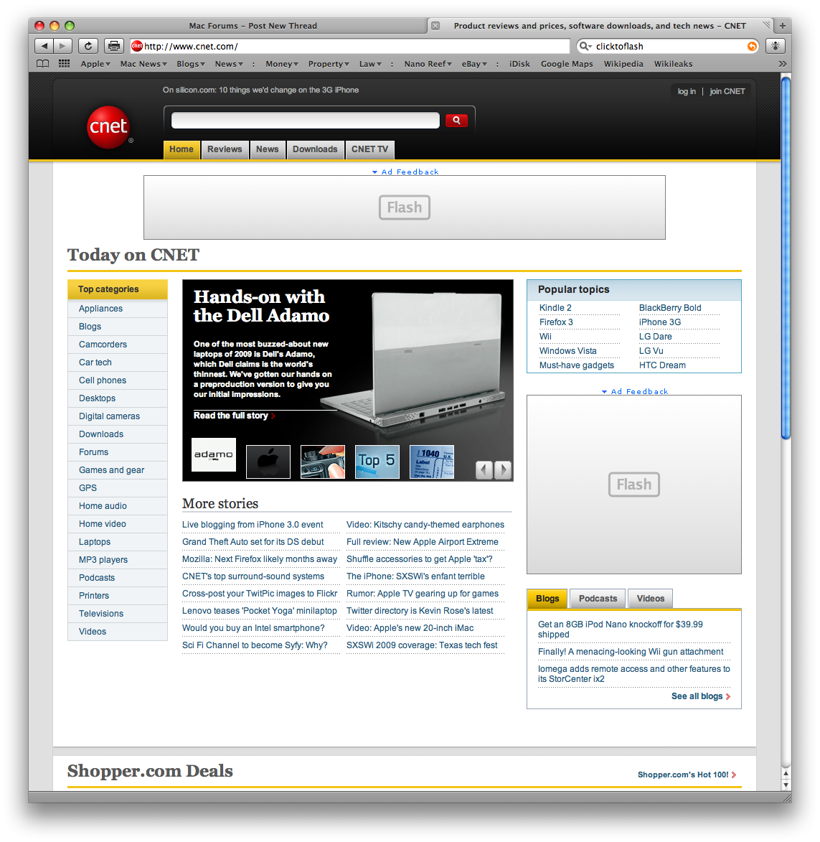Open silicon.com 3G iPhone headline
This screenshot has height=842, width=820.
(261, 90)
